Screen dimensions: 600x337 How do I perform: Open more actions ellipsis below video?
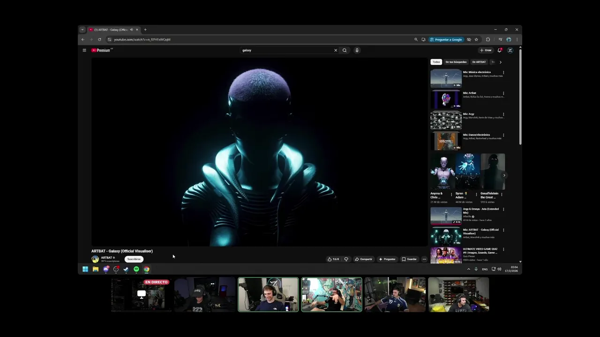(x=424, y=259)
